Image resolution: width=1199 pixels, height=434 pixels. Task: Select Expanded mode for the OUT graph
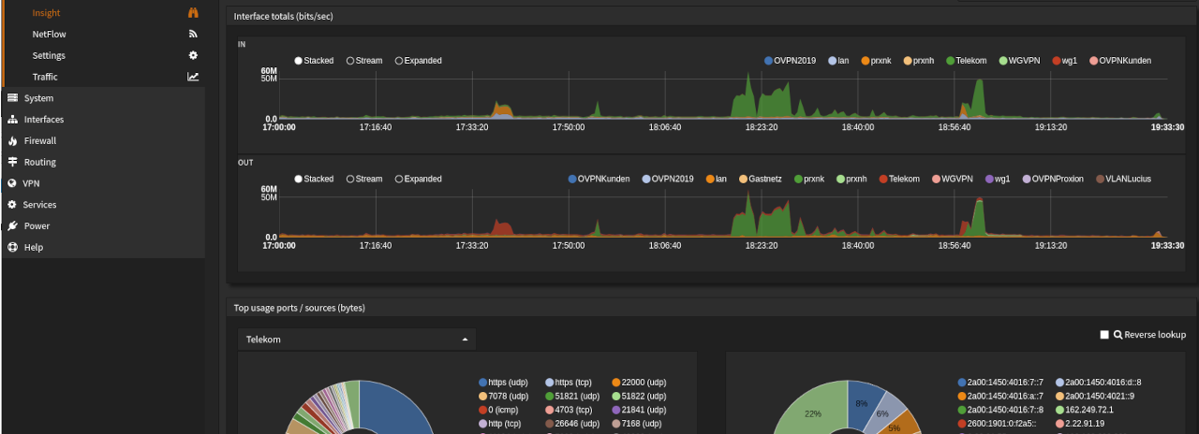418,179
